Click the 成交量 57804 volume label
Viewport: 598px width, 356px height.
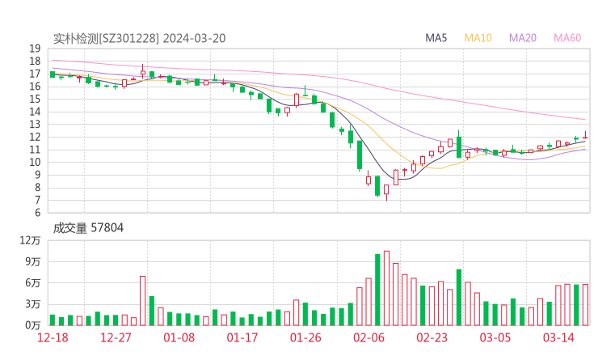pyautogui.click(x=88, y=228)
